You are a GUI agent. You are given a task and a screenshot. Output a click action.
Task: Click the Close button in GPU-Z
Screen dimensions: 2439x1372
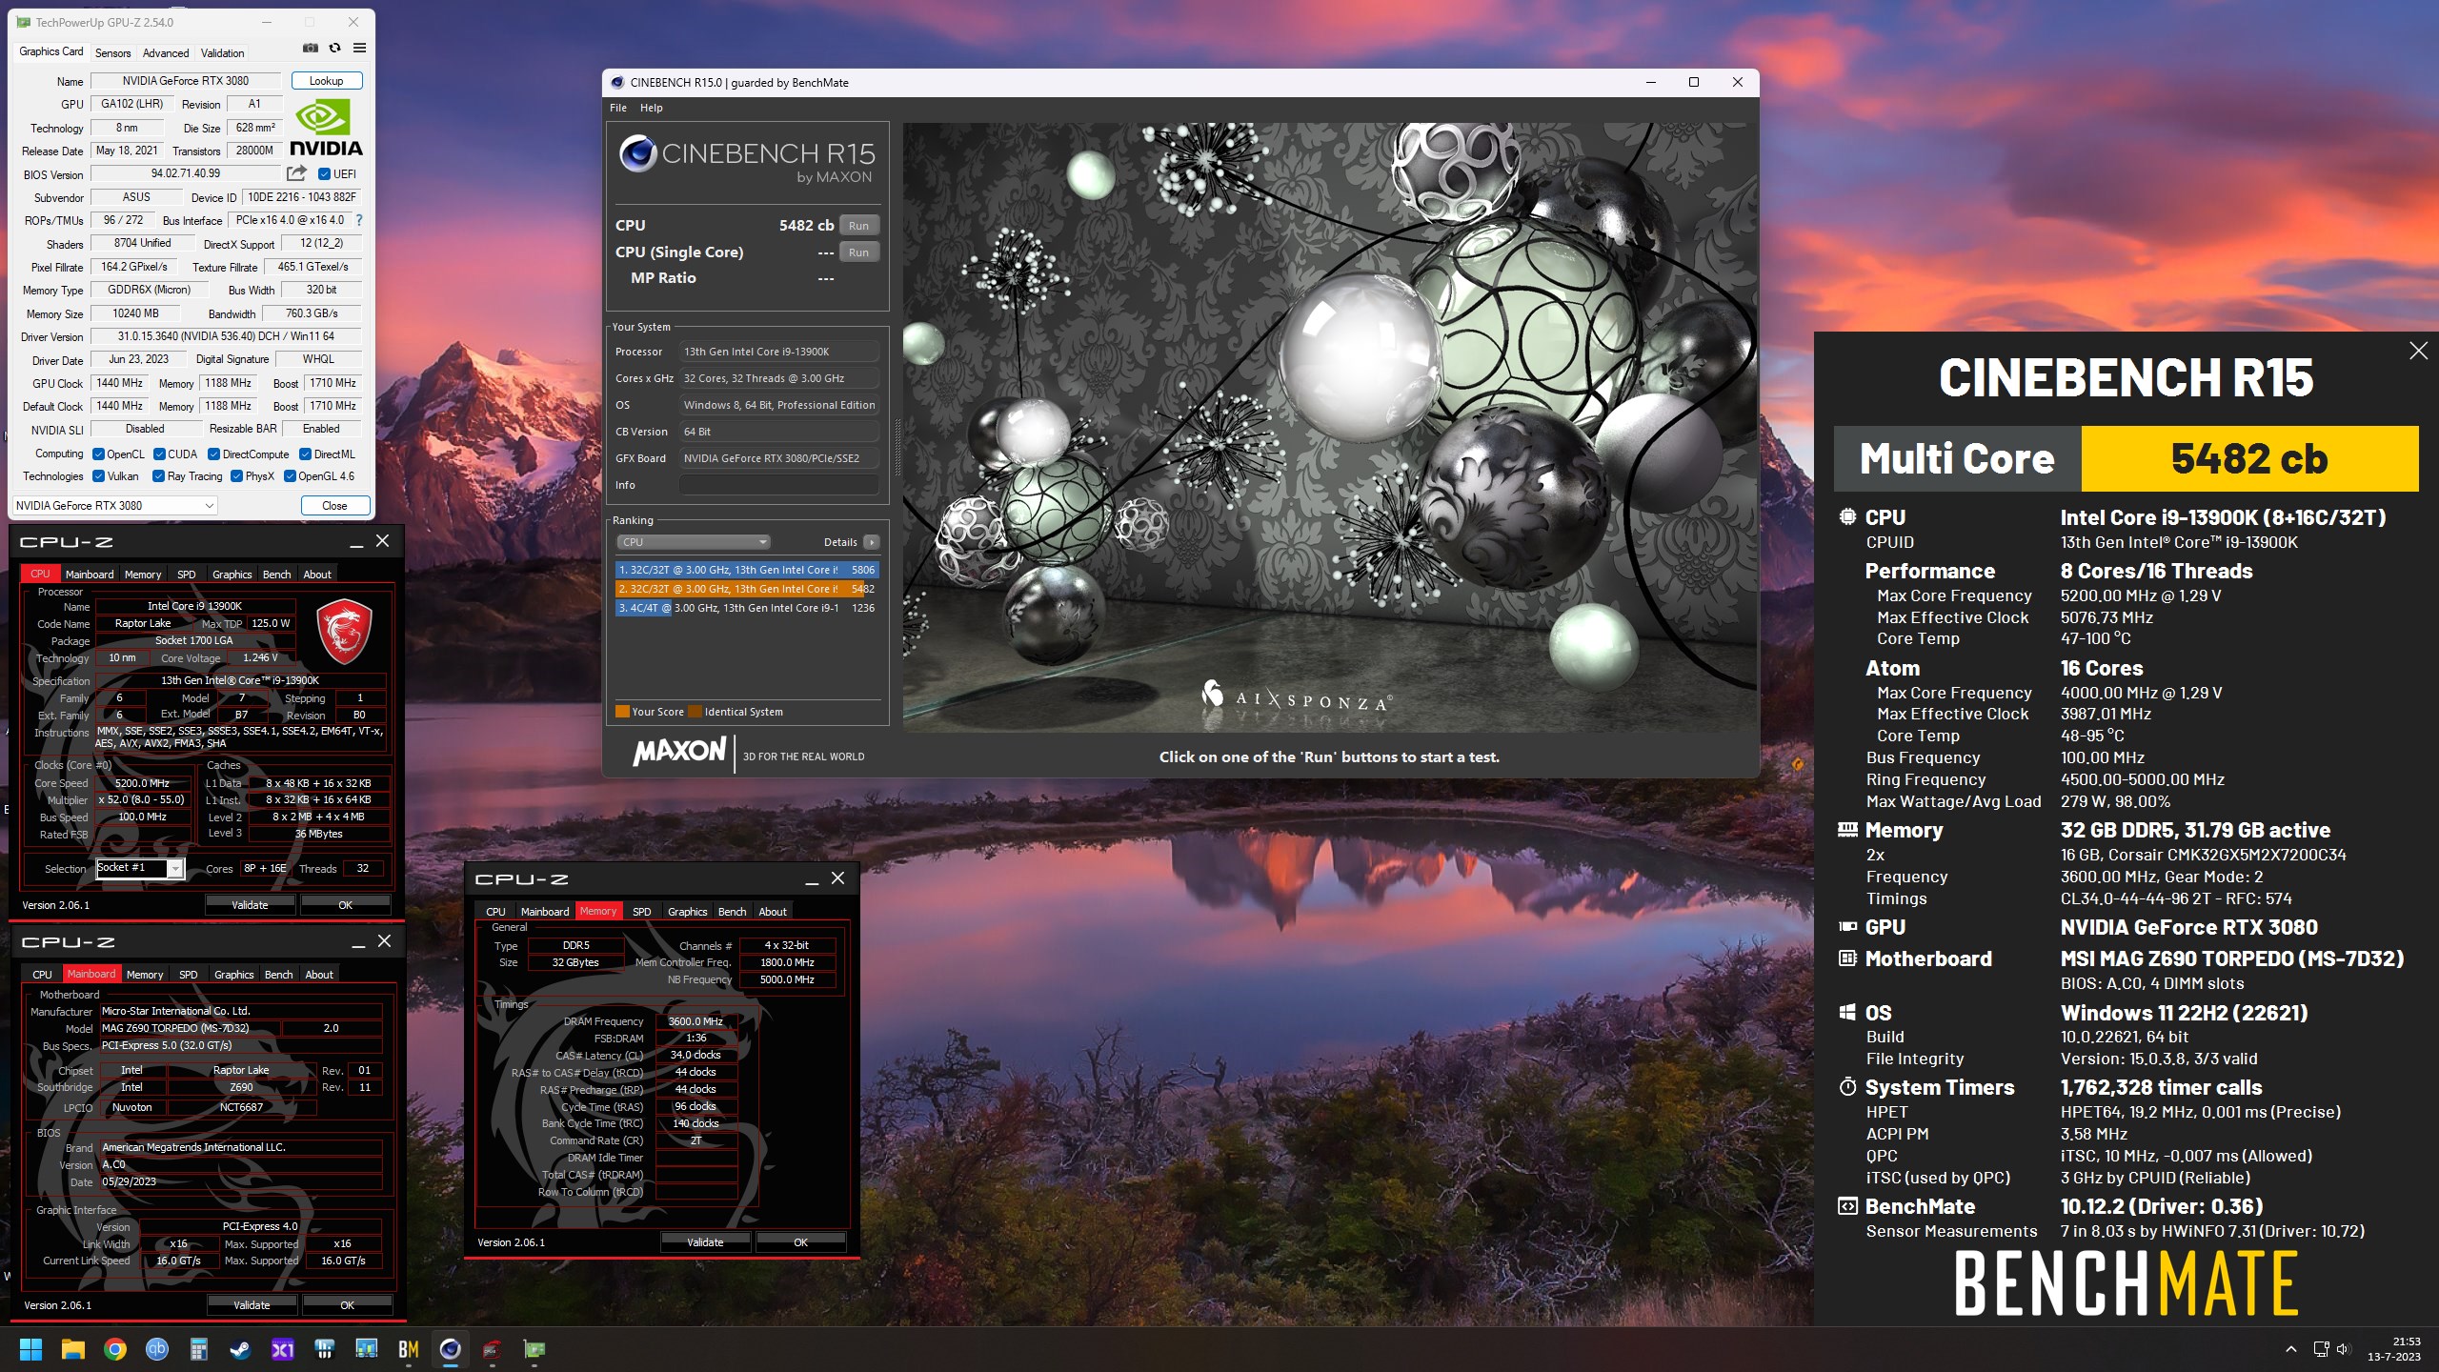pos(334,506)
